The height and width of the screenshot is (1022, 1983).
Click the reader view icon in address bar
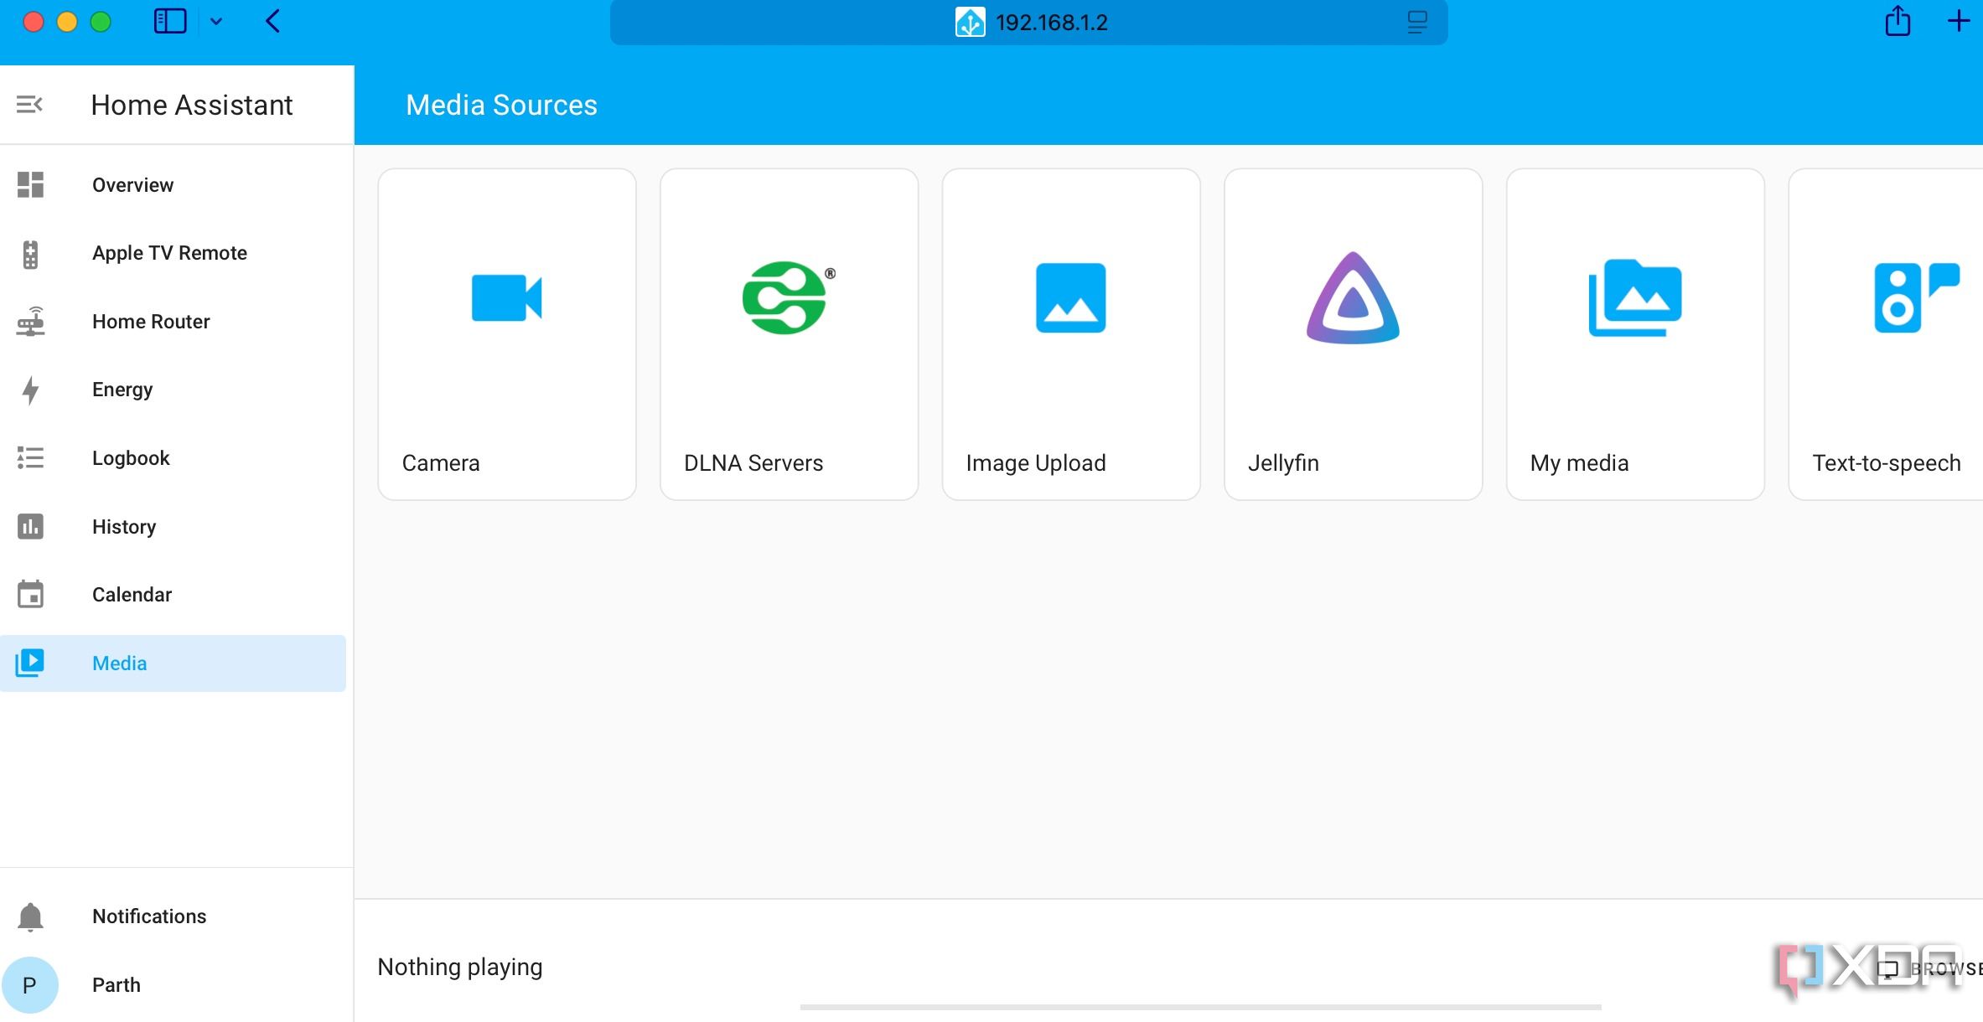(x=1416, y=22)
